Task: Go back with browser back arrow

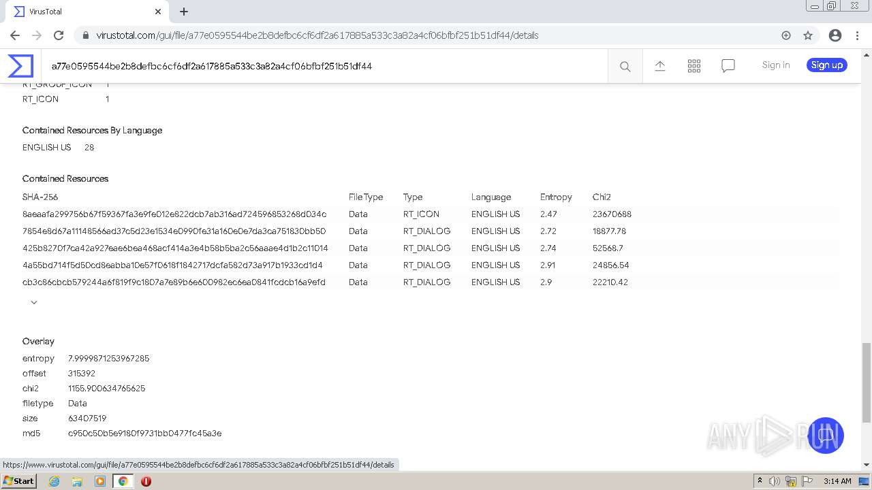Action: [x=15, y=35]
